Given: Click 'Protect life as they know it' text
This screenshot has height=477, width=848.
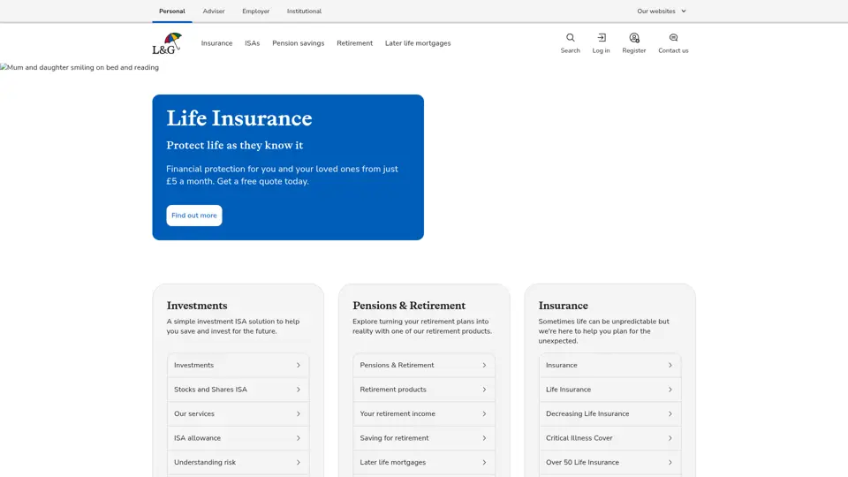Looking at the screenshot, I should tap(235, 146).
